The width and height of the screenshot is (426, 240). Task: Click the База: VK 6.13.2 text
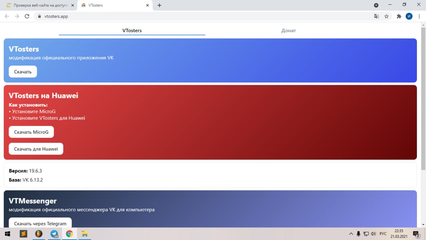(26, 180)
